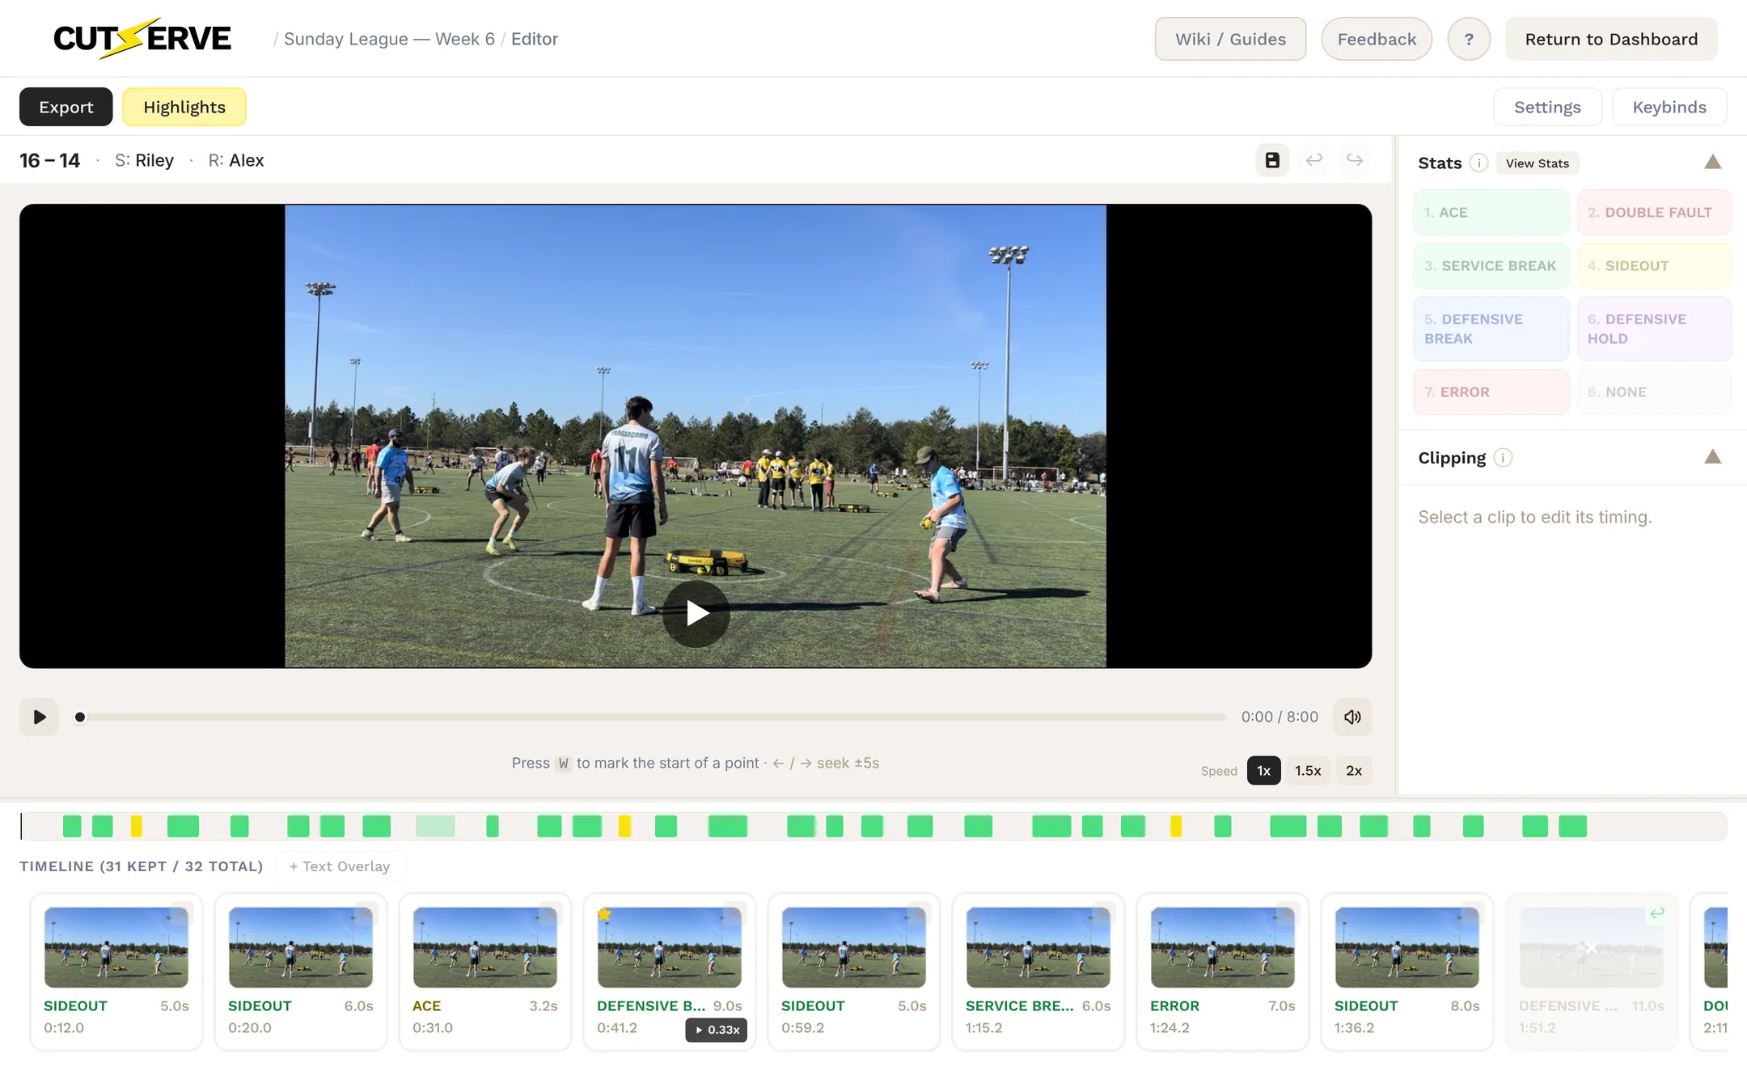Set playback speed to 1x

[x=1263, y=771]
